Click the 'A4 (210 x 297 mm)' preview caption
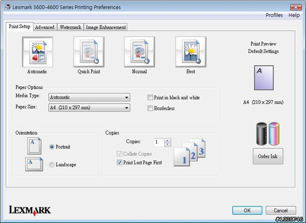Screen dimensions: 306x223 click(263, 102)
